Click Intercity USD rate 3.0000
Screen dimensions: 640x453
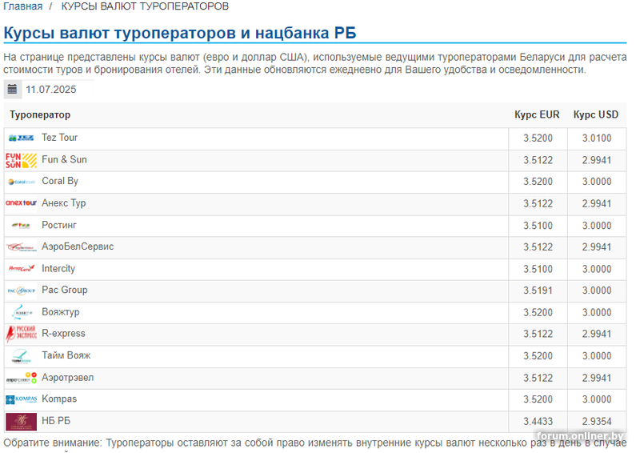(x=597, y=269)
